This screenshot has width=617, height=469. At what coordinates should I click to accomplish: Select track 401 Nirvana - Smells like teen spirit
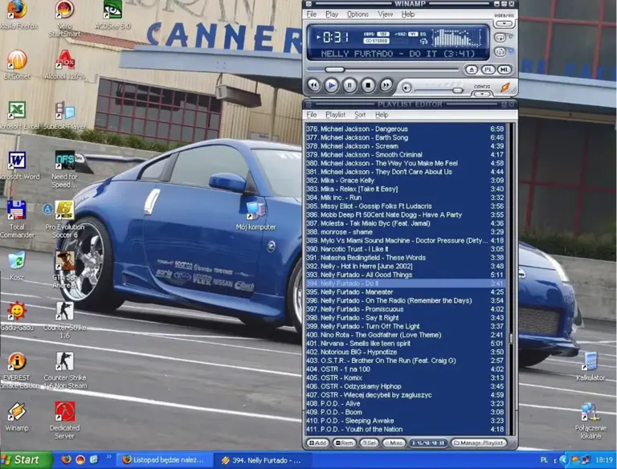pos(405,344)
